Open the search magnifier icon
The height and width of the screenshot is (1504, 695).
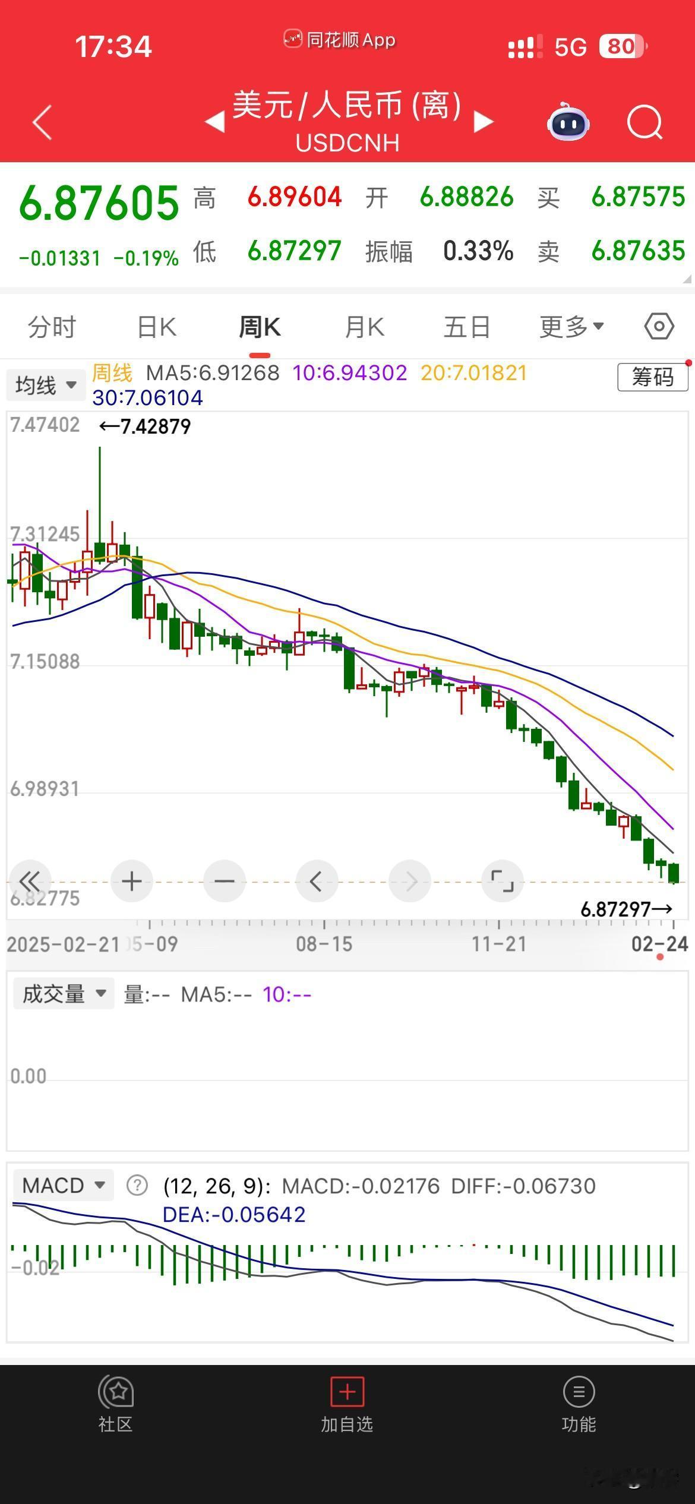pyautogui.click(x=645, y=122)
